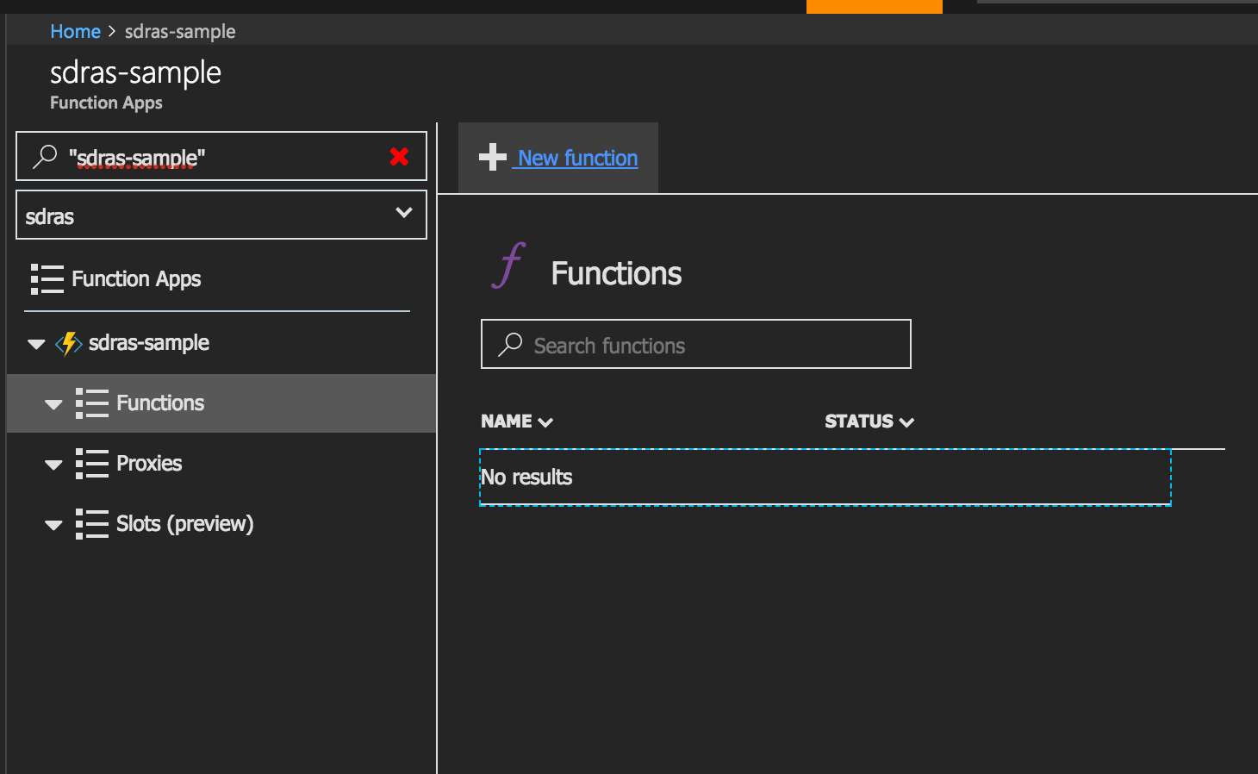Image resolution: width=1258 pixels, height=774 pixels.
Task: Click the sdras-sample page title
Action: coord(135,72)
